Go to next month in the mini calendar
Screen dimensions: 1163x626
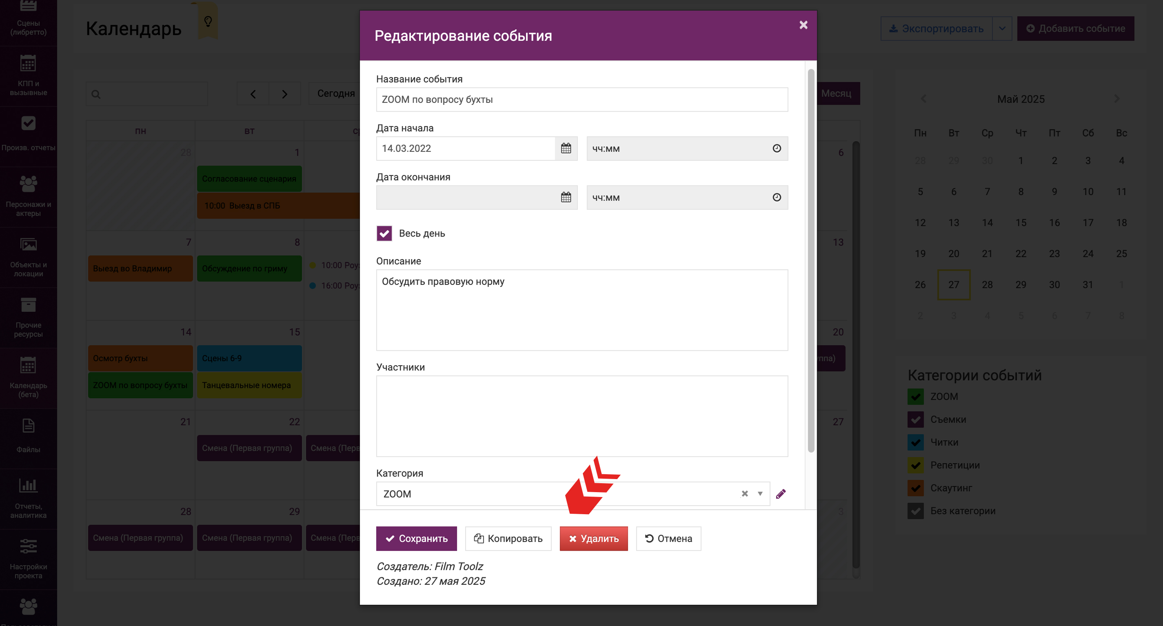(x=1117, y=99)
